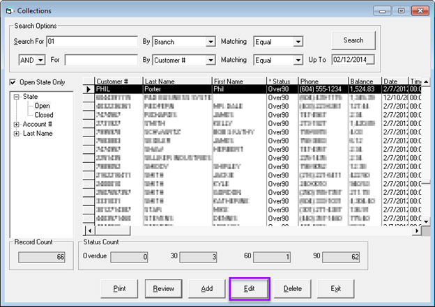Click the Edit button

[250, 289]
